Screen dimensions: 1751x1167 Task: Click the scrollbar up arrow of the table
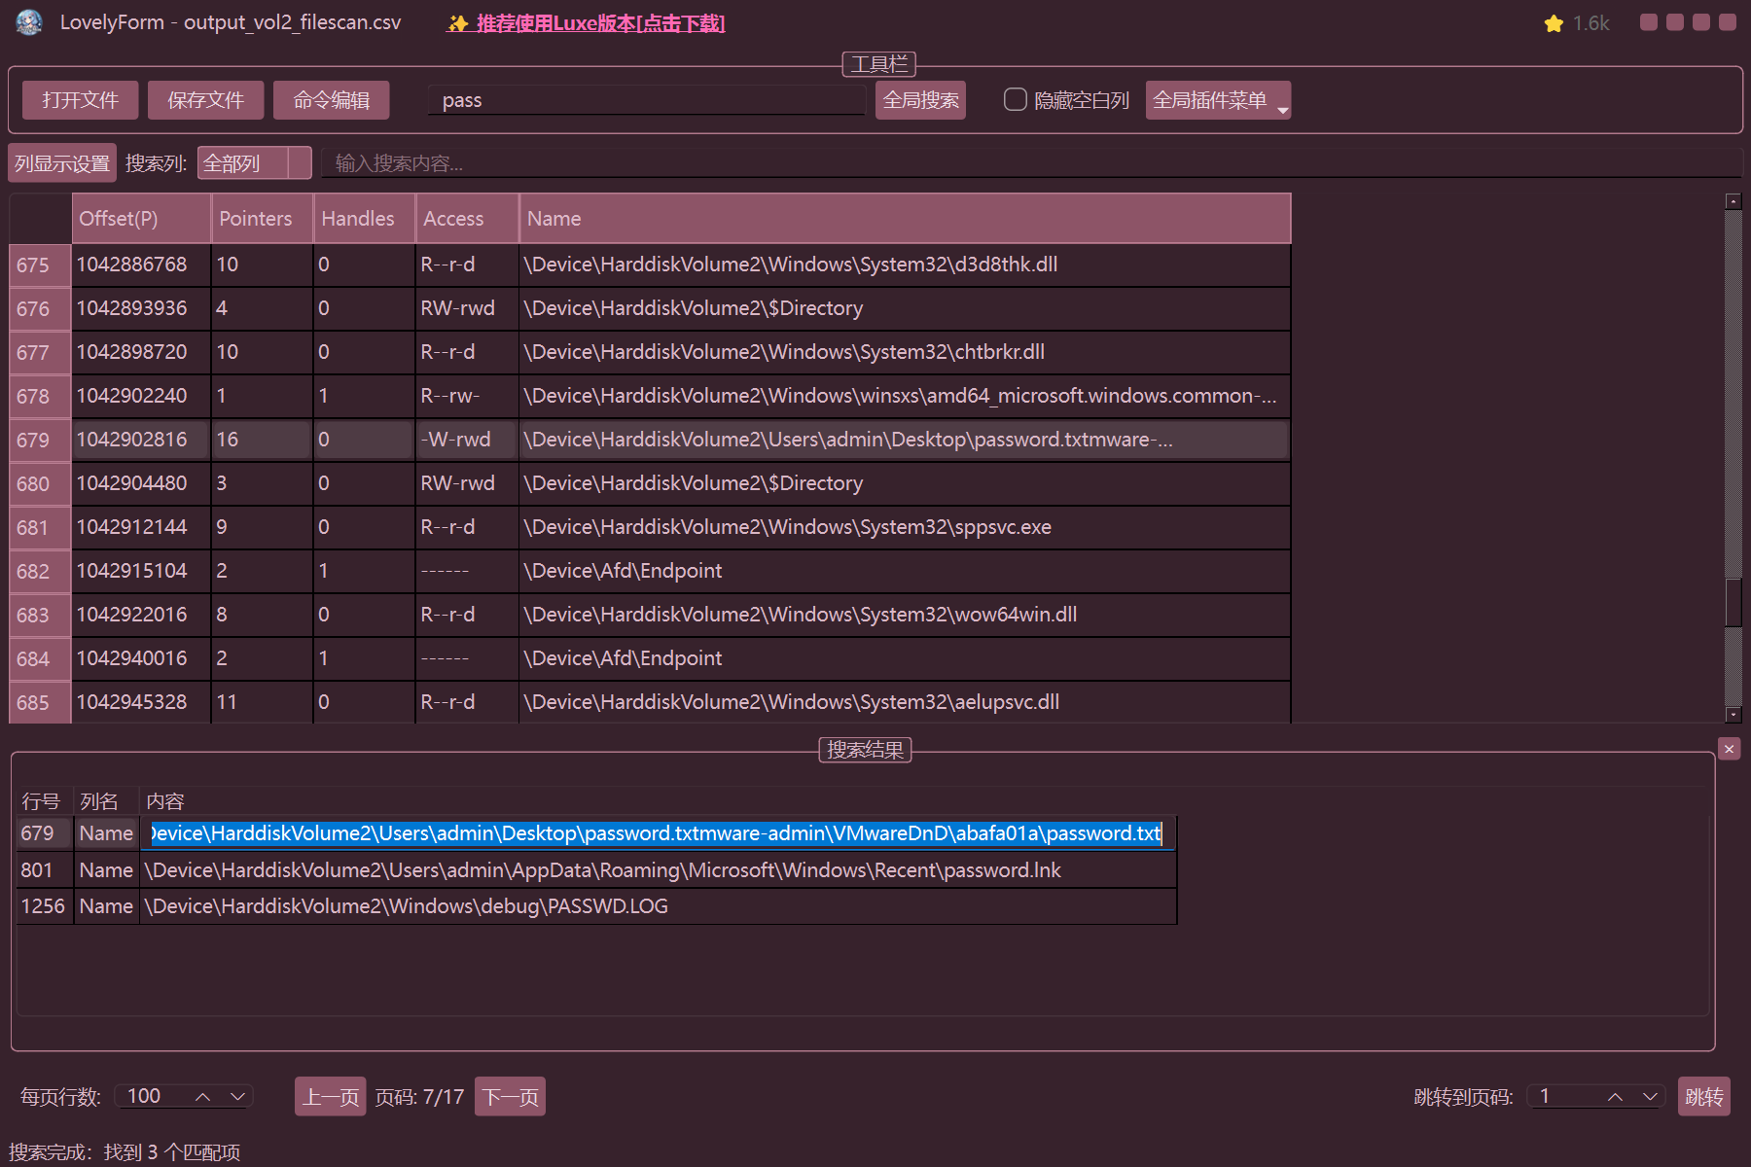[1733, 201]
